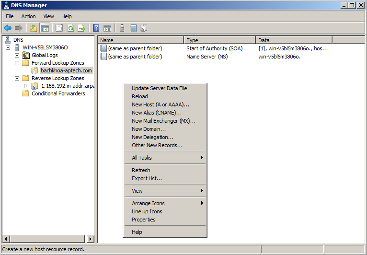The height and width of the screenshot is (255, 367).
Task: Select Reload from context menu
Action: [165, 96]
